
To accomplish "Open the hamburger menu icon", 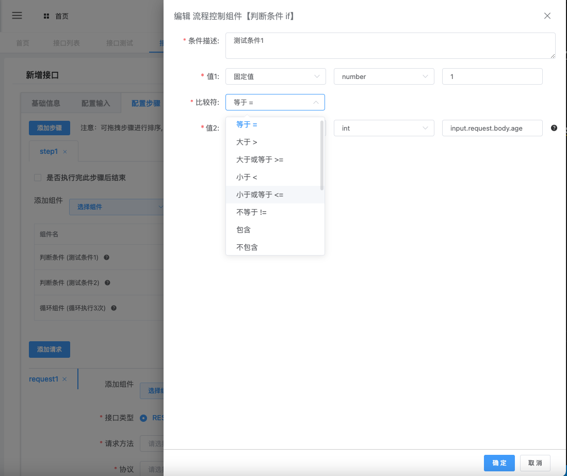I will [x=17, y=15].
